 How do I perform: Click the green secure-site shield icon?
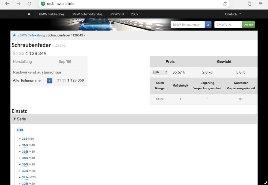click(43, 3)
